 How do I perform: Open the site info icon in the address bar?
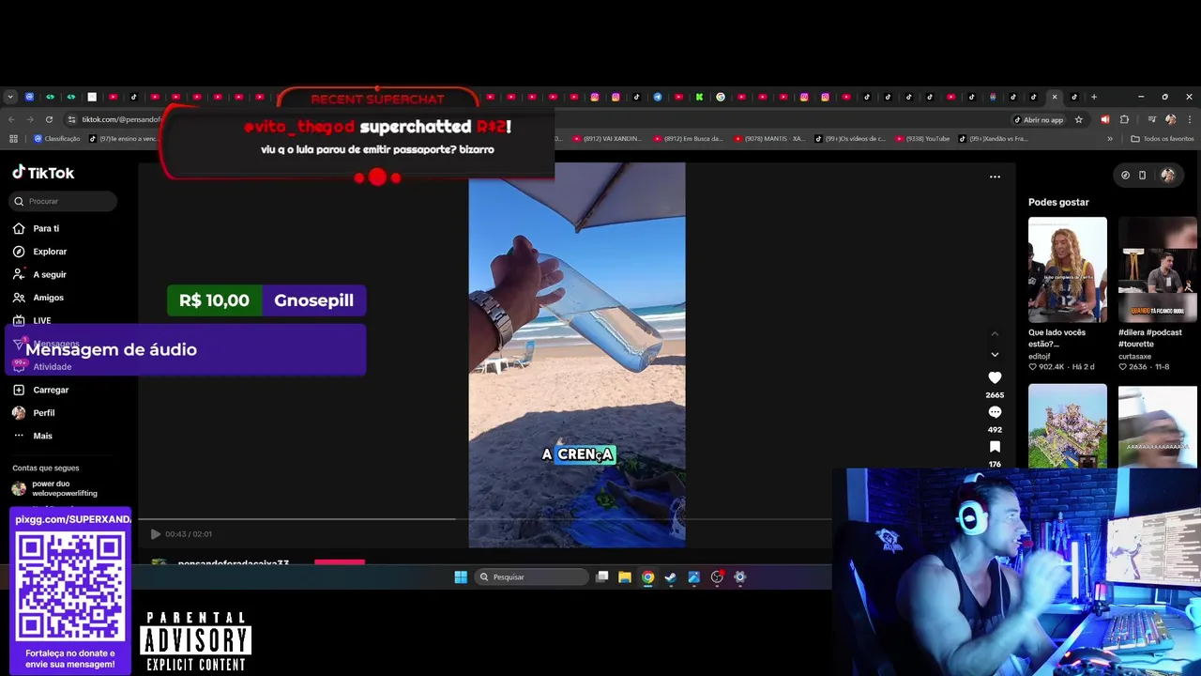click(71, 119)
